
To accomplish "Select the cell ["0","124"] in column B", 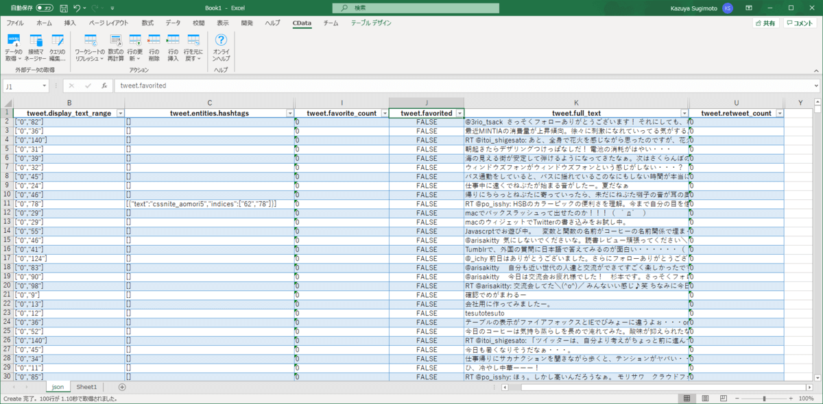I will 69,258.
